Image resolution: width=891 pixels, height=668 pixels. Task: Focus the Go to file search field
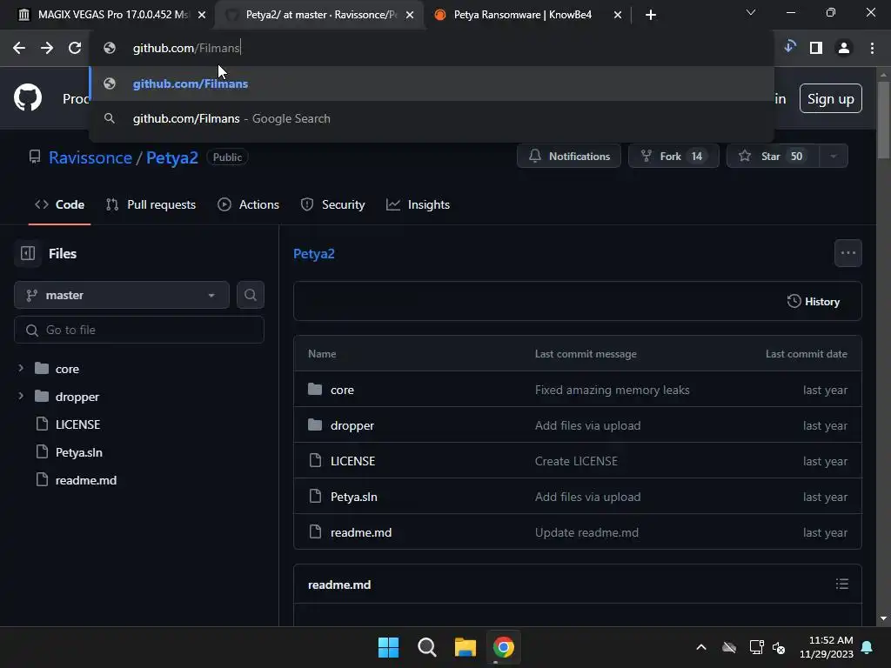[139, 330]
